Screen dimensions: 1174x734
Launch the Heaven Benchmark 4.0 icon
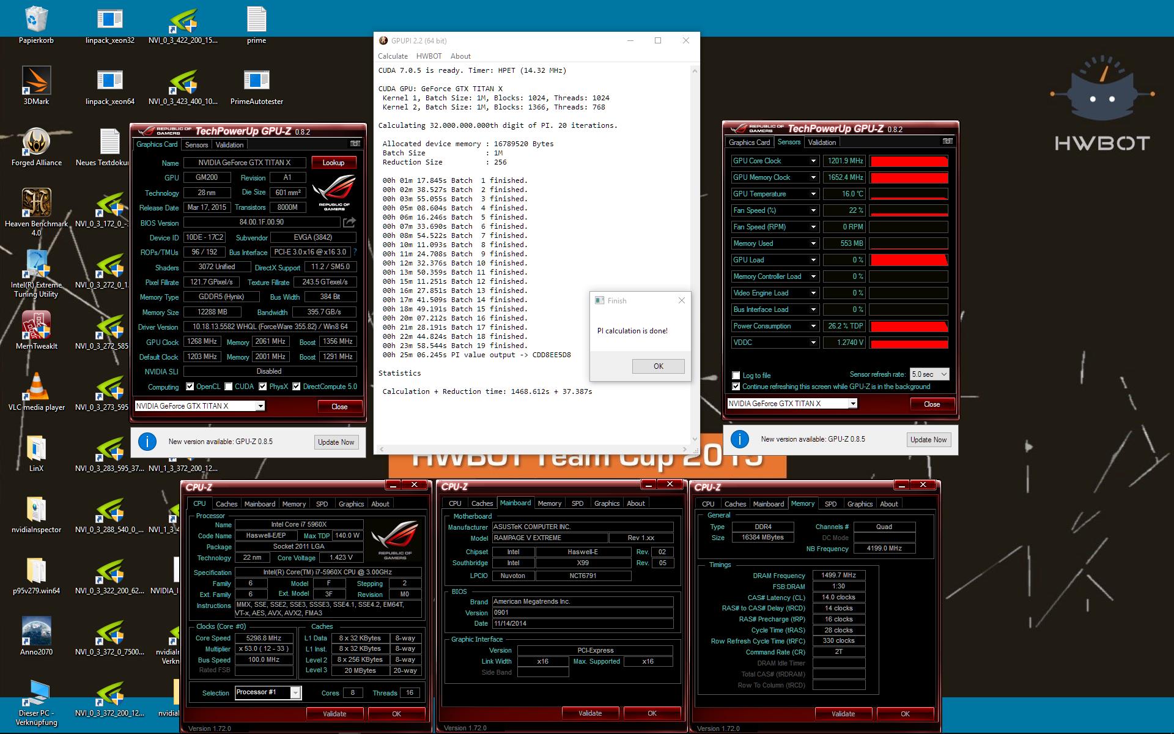36,211
